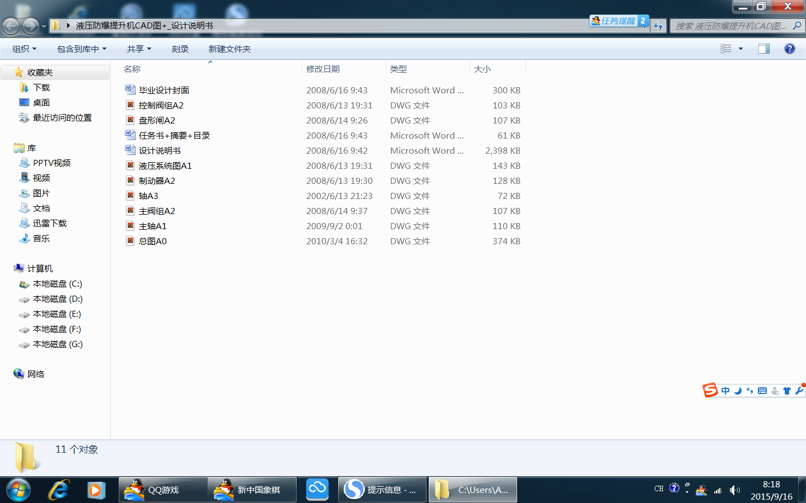Screen dimensions: 806x503
Task: Click the 刻录 toolbar button
Action: [180, 49]
